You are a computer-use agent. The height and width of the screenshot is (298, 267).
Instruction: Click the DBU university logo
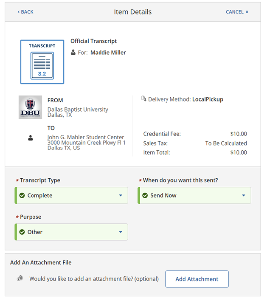click(30, 107)
